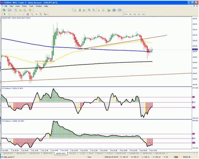Switch chart to Candlesticks mode
The height and width of the screenshot is (159, 199).
tap(80, 10)
